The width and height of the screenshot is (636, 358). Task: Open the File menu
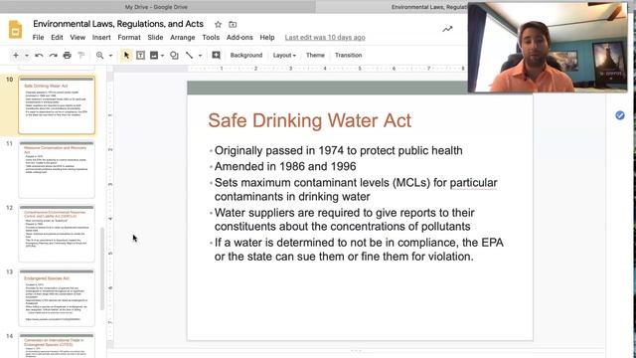point(38,38)
